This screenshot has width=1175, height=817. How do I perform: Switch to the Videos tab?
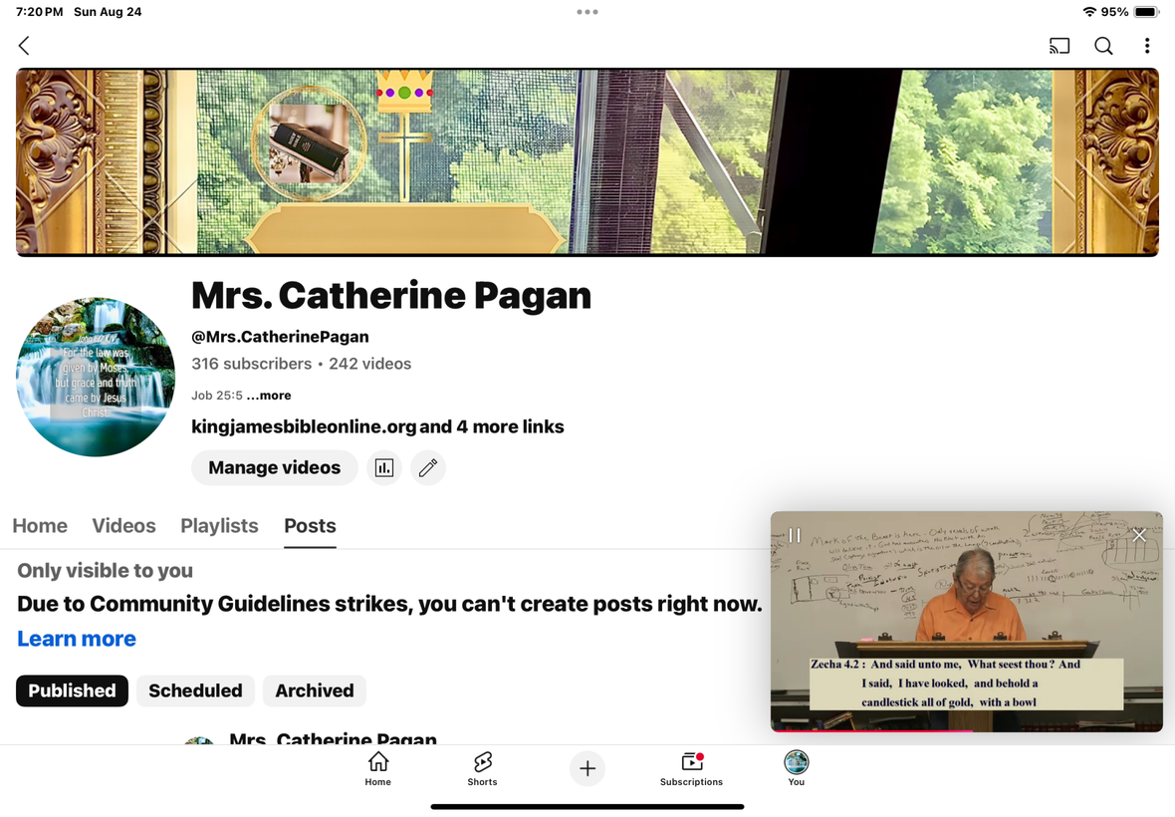123,525
